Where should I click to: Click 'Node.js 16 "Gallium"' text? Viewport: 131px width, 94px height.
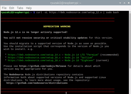click(79, 58)
